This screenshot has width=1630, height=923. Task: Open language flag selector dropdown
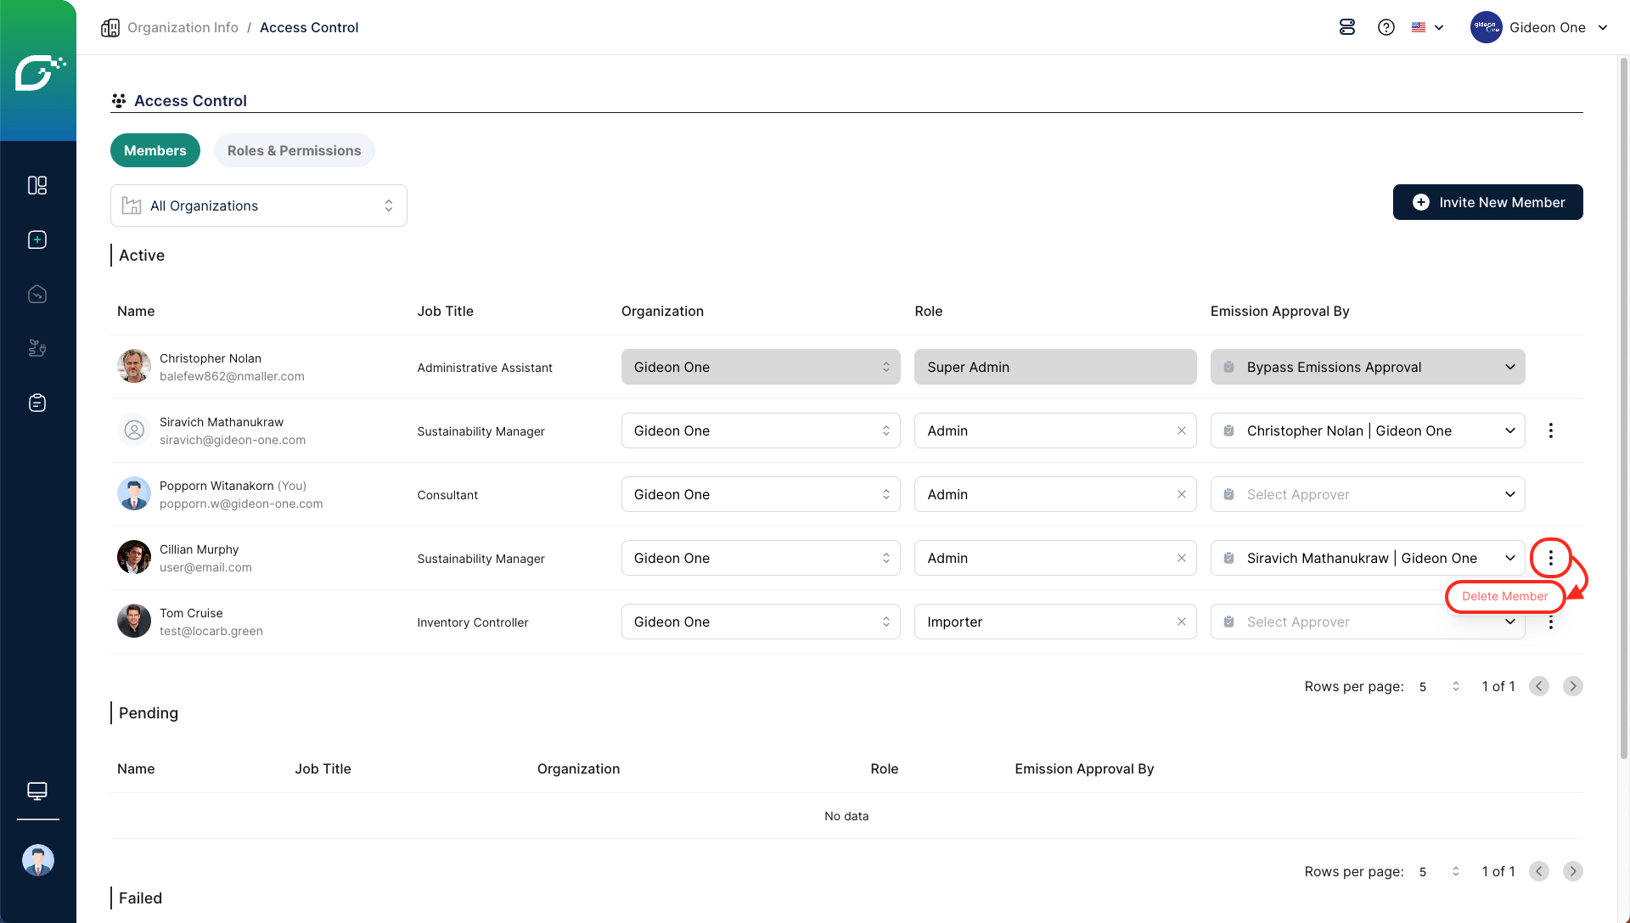(x=1427, y=27)
